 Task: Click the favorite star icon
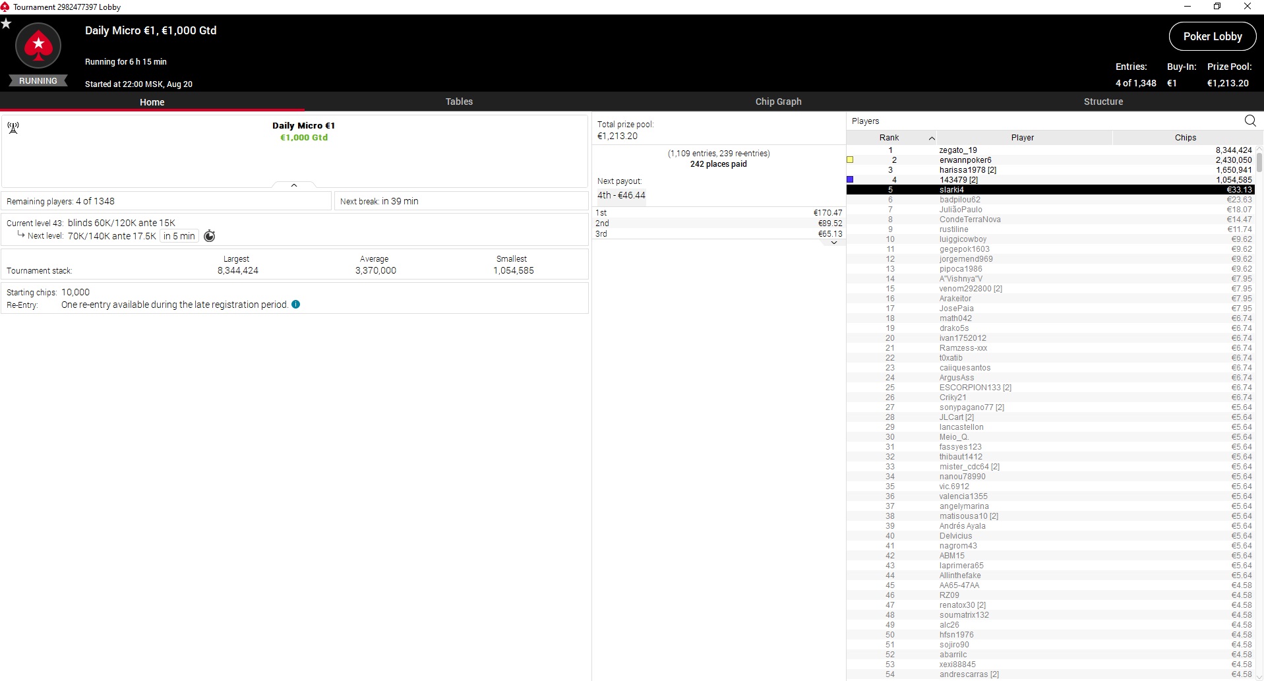click(x=6, y=24)
